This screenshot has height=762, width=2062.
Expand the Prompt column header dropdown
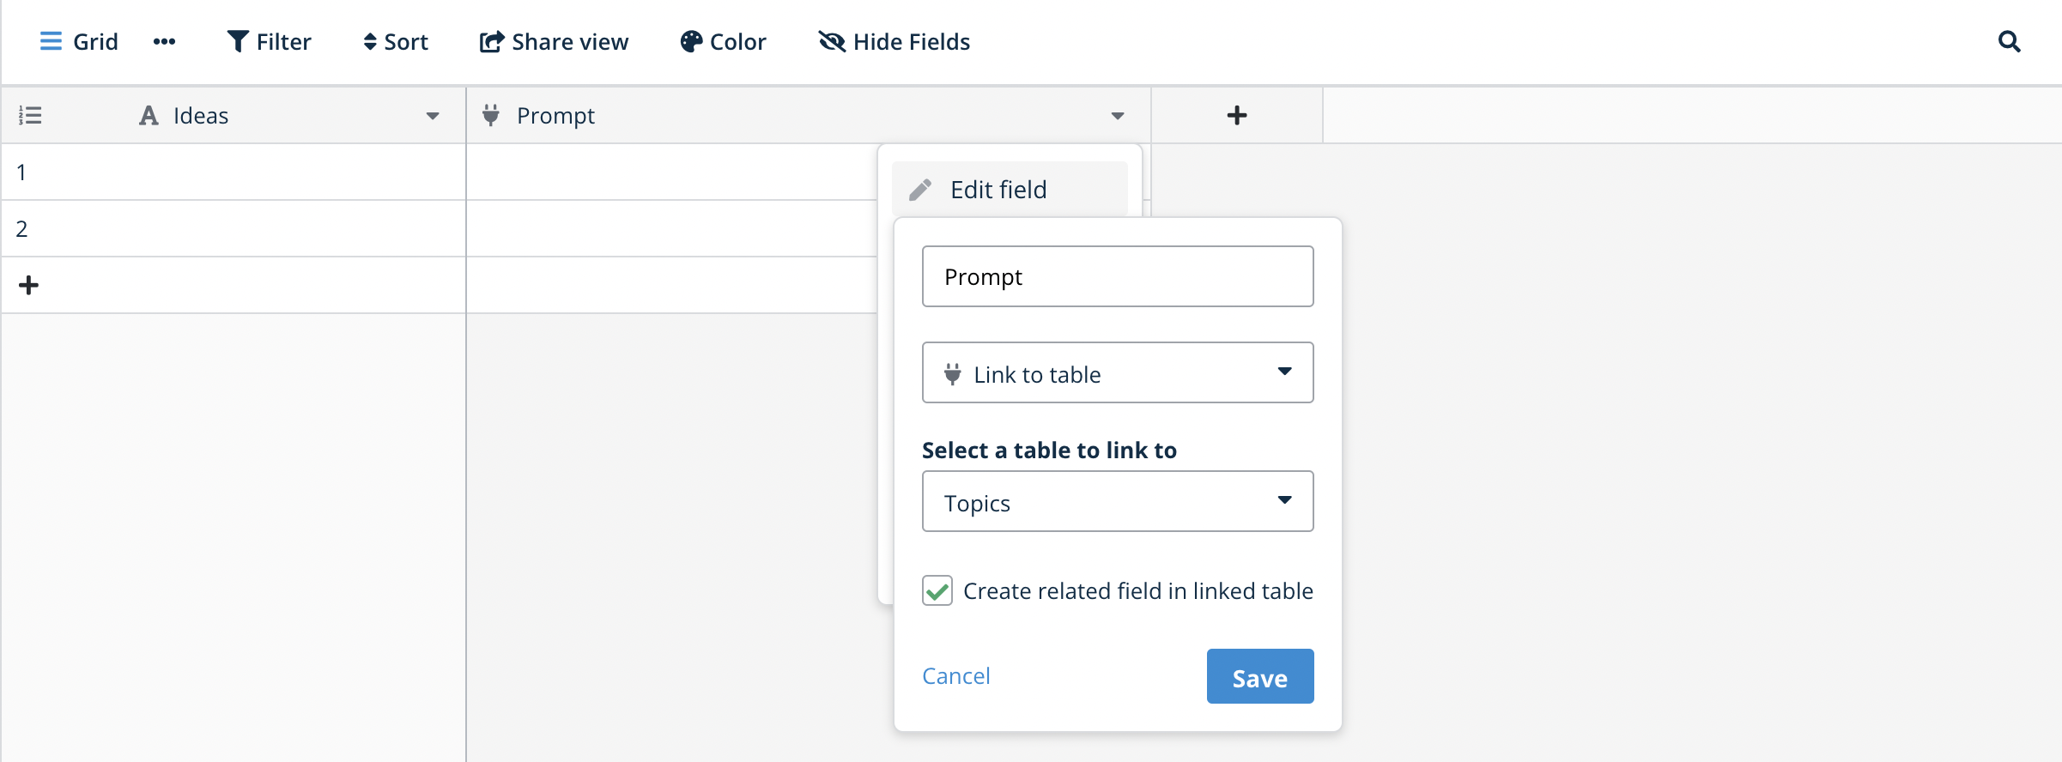[x=1117, y=115]
